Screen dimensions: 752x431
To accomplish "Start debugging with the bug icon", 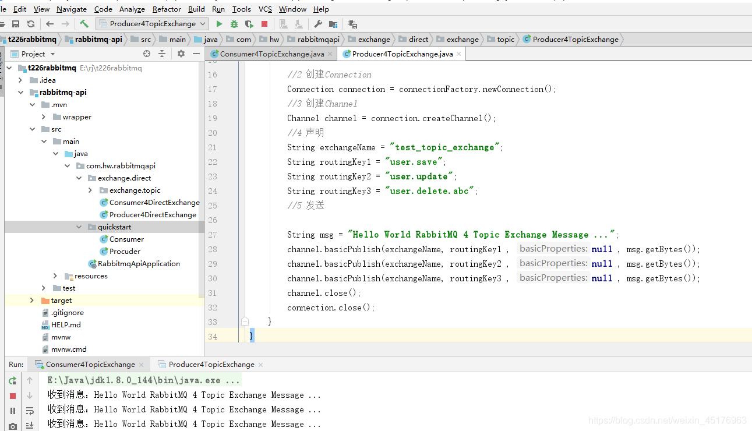I will pyautogui.click(x=234, y=24).
